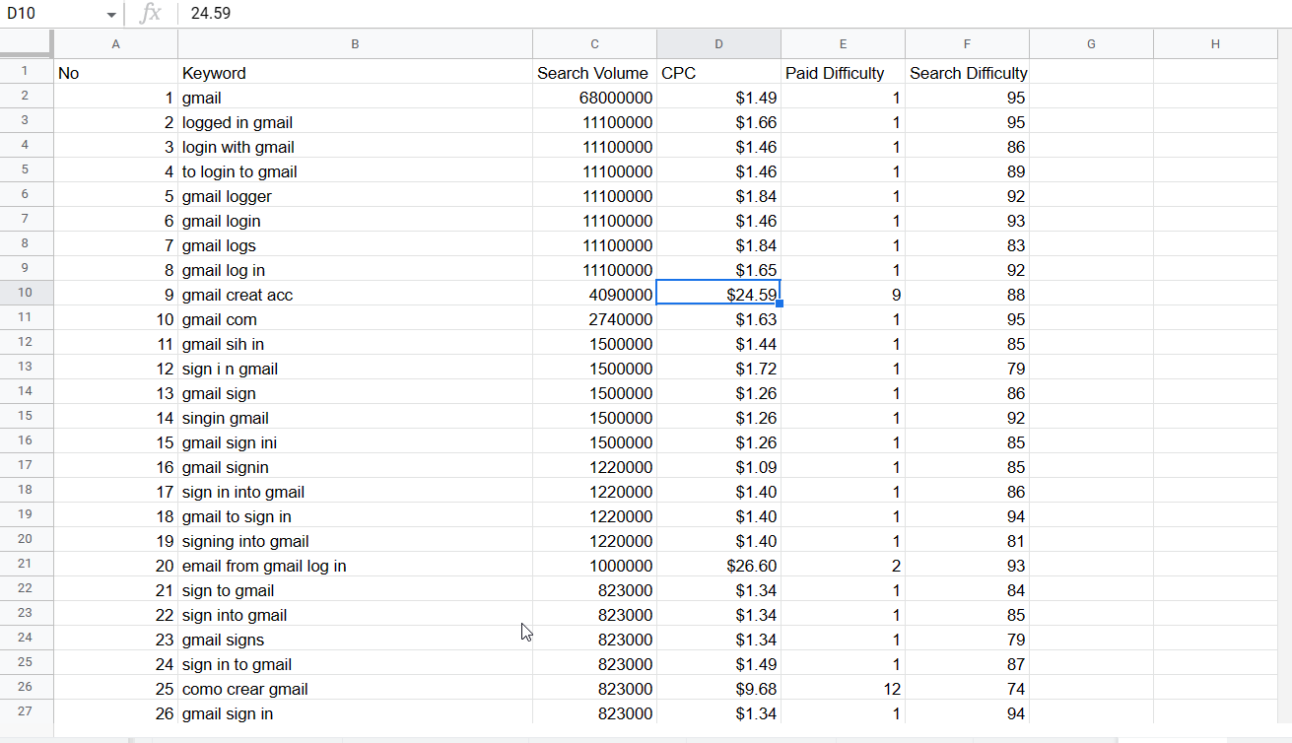Viewport: 1292px width, 743px height.
Task: Select the 'como crear gmail' cell
Action: [355, 689]
